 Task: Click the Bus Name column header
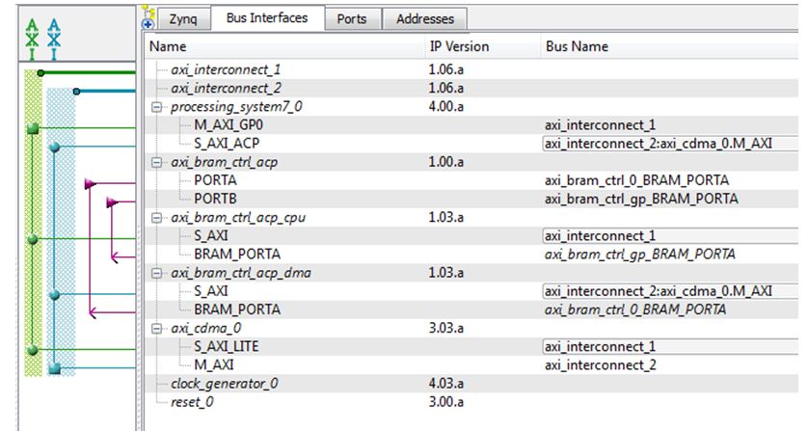[x=578, y=46]
